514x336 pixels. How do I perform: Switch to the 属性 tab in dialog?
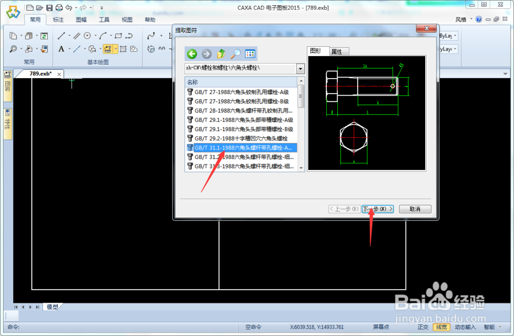click(339, 51)
